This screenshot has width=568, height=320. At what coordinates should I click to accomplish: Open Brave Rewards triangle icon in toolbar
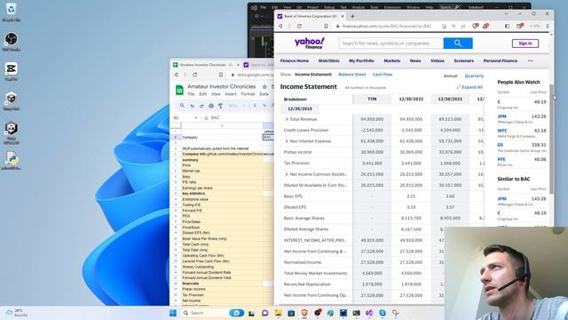485,26
